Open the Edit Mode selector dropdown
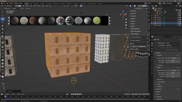The height and width of the screenshot is (102, 182). [10, 6]
